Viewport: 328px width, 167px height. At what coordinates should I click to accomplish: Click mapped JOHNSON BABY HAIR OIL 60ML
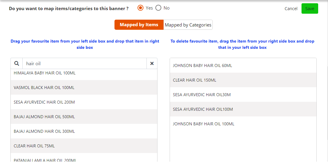202,65
